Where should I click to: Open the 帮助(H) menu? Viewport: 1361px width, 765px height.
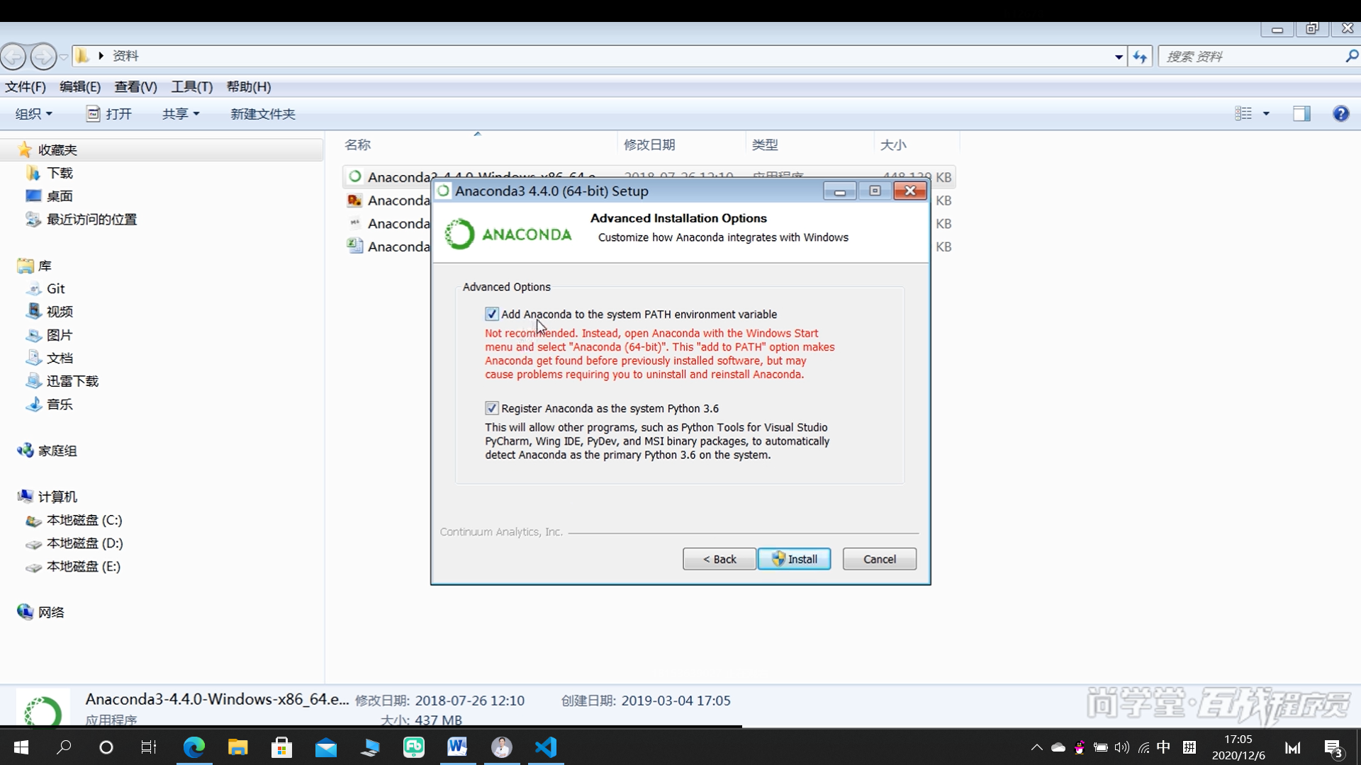(x=248, y=86)
